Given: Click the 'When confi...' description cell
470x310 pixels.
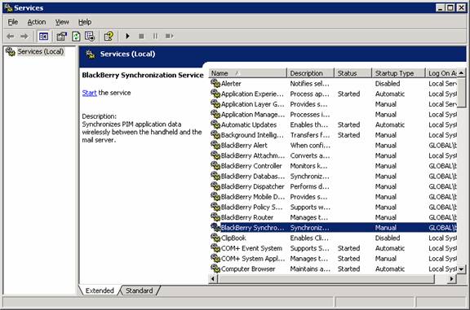Looking at the screenshot, I should [x=310, y=146].
